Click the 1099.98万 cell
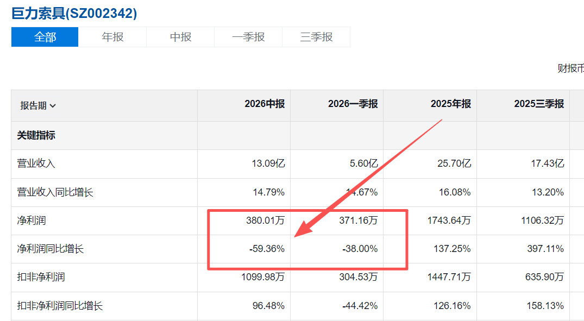The height and width of the screenshot is (321, 584). tap(263, 277)
